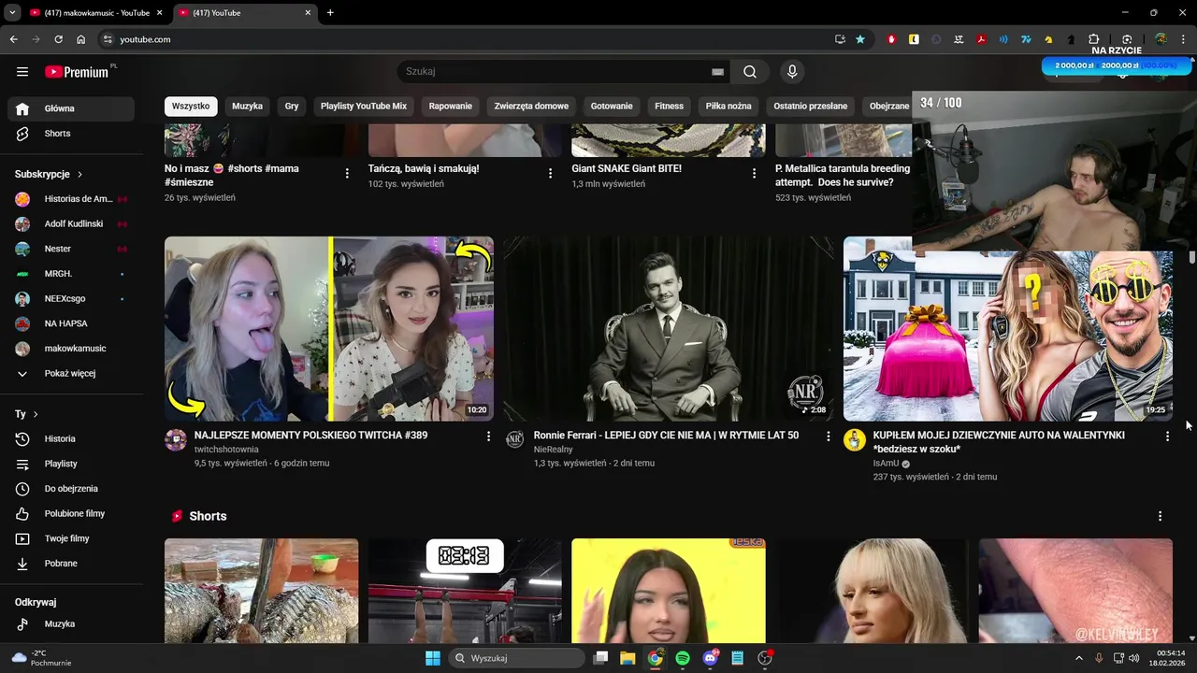1197x673 pixels.
Task: Open the Chrome three-dot menu
Action: tap(1183, 39)
